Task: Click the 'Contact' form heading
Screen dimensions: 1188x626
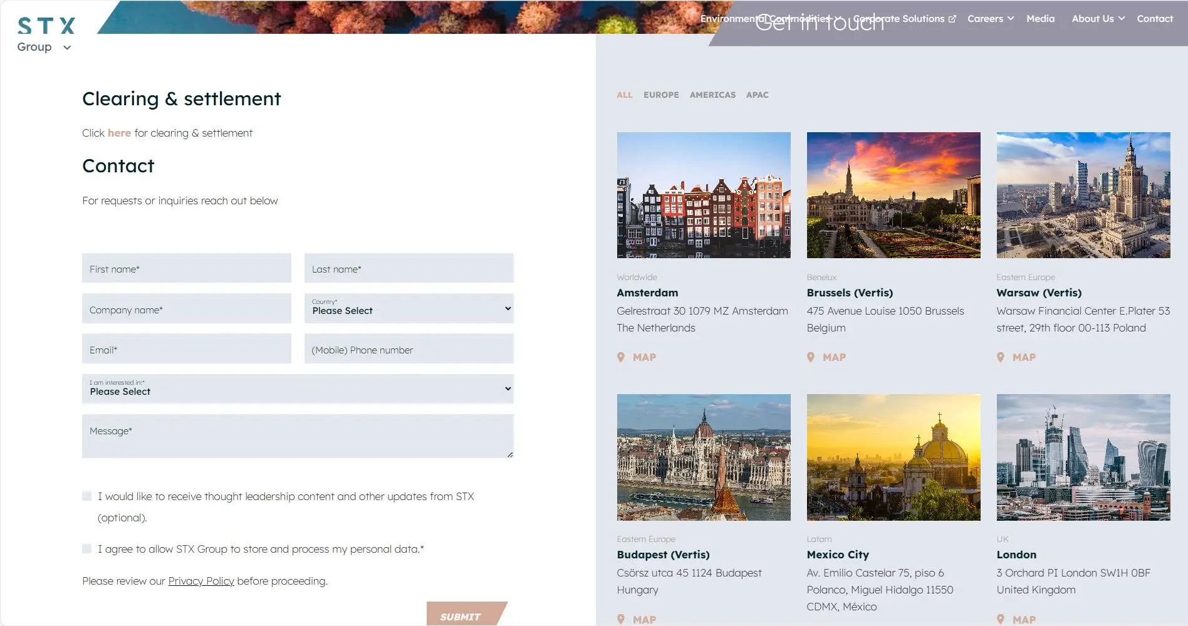Action: (118, 166)
